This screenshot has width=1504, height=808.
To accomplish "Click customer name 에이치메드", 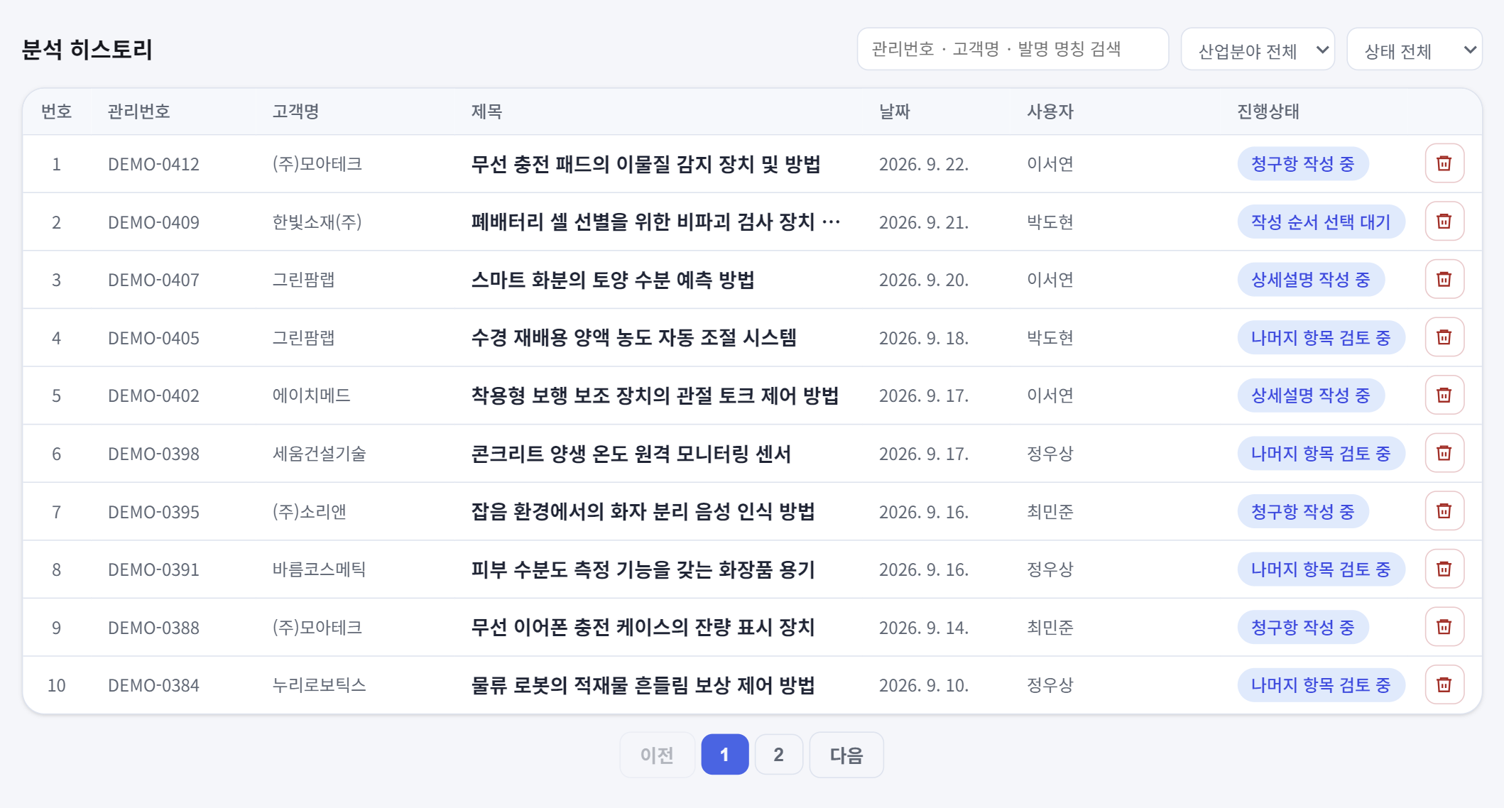I will [311, 395].
